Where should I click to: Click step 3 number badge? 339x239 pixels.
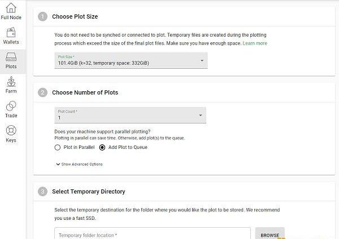[42, 192]
